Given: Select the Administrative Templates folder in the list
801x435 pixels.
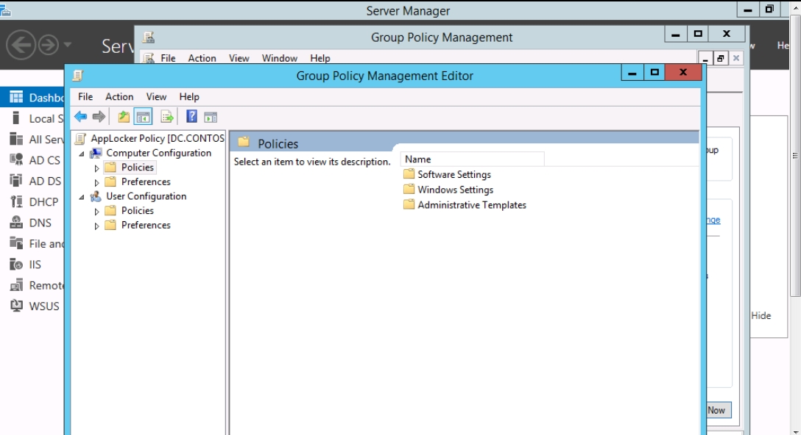Looking at the screenshot, I should (465, 205).
